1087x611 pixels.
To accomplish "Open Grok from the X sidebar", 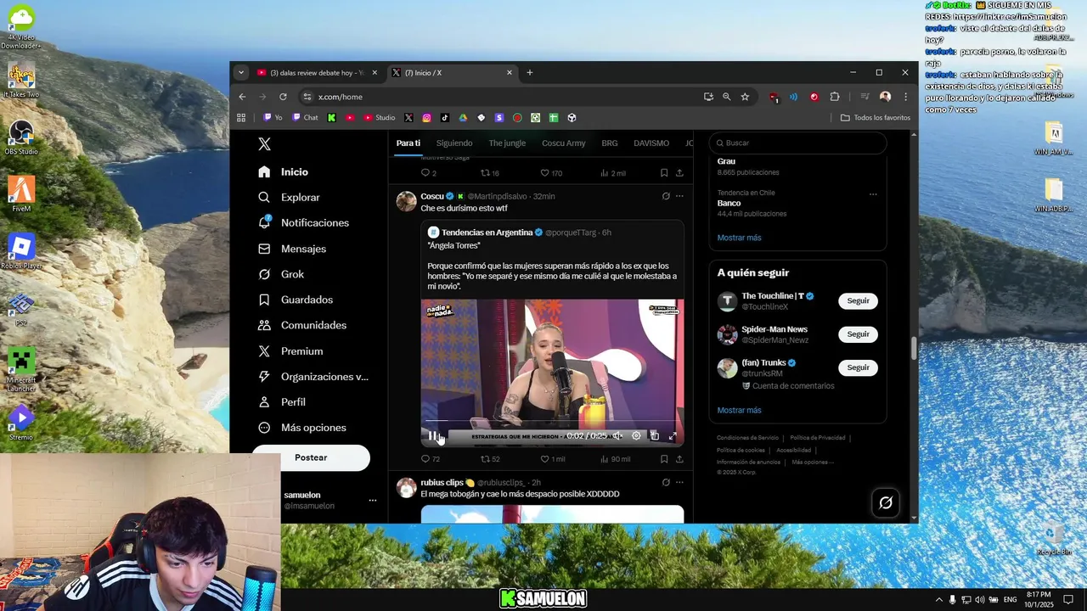I will pos(281,274).
